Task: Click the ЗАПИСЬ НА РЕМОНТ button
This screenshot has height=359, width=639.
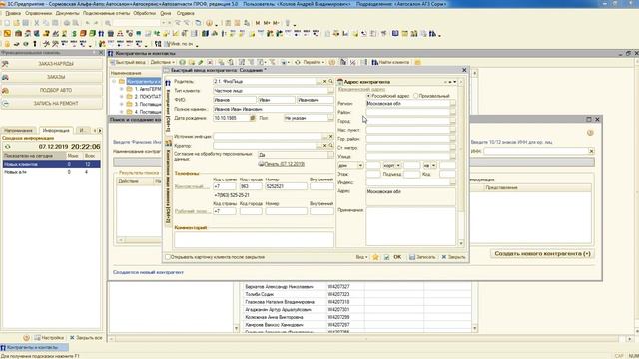Action: (x=52, y=104)
